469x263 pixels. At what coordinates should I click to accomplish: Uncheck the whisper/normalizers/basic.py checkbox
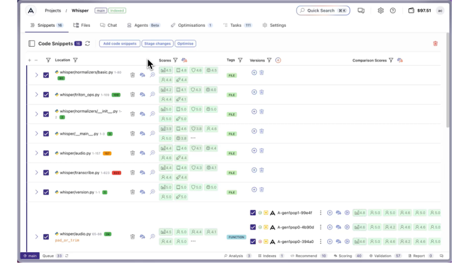pyautogui.click(x=46, y=75)
